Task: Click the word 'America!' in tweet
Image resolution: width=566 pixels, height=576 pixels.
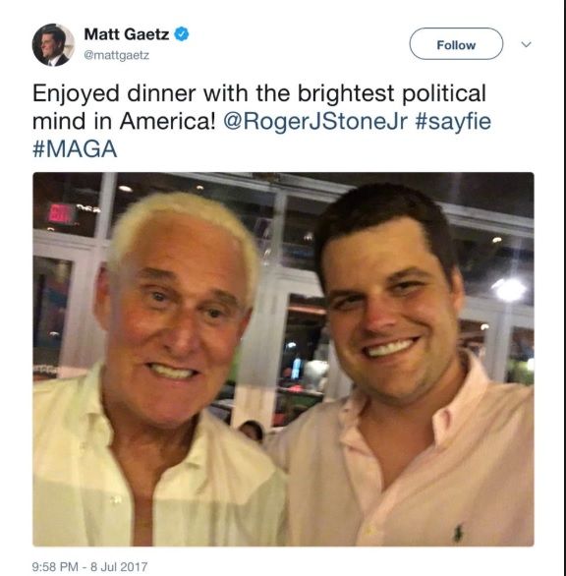Action: (168, 121)
